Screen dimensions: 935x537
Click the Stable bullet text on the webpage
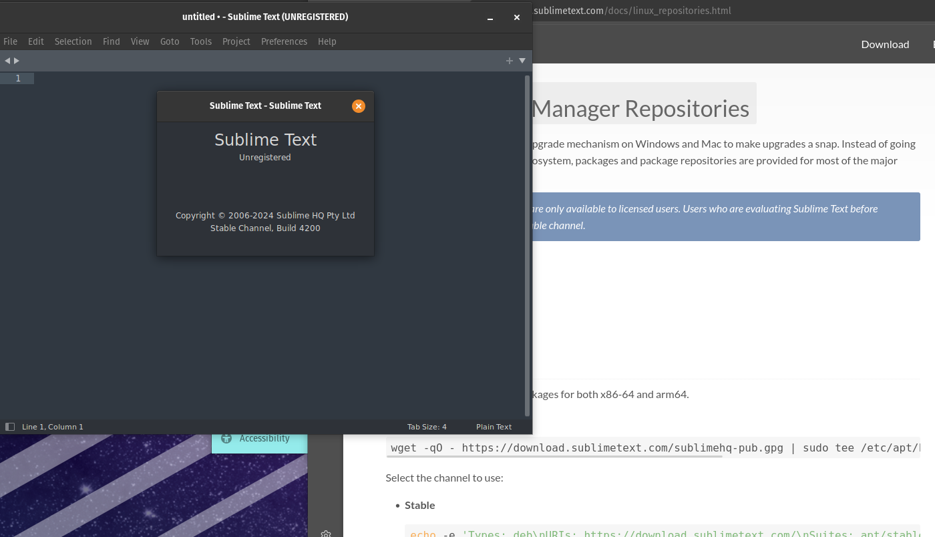420,505
